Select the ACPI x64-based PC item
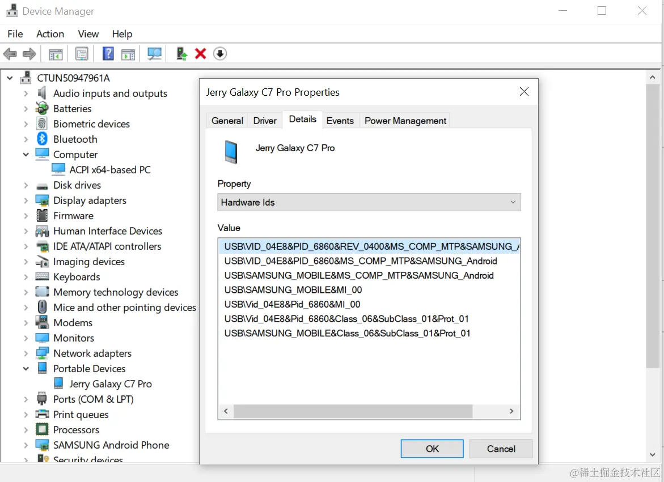 pos(110,169)
